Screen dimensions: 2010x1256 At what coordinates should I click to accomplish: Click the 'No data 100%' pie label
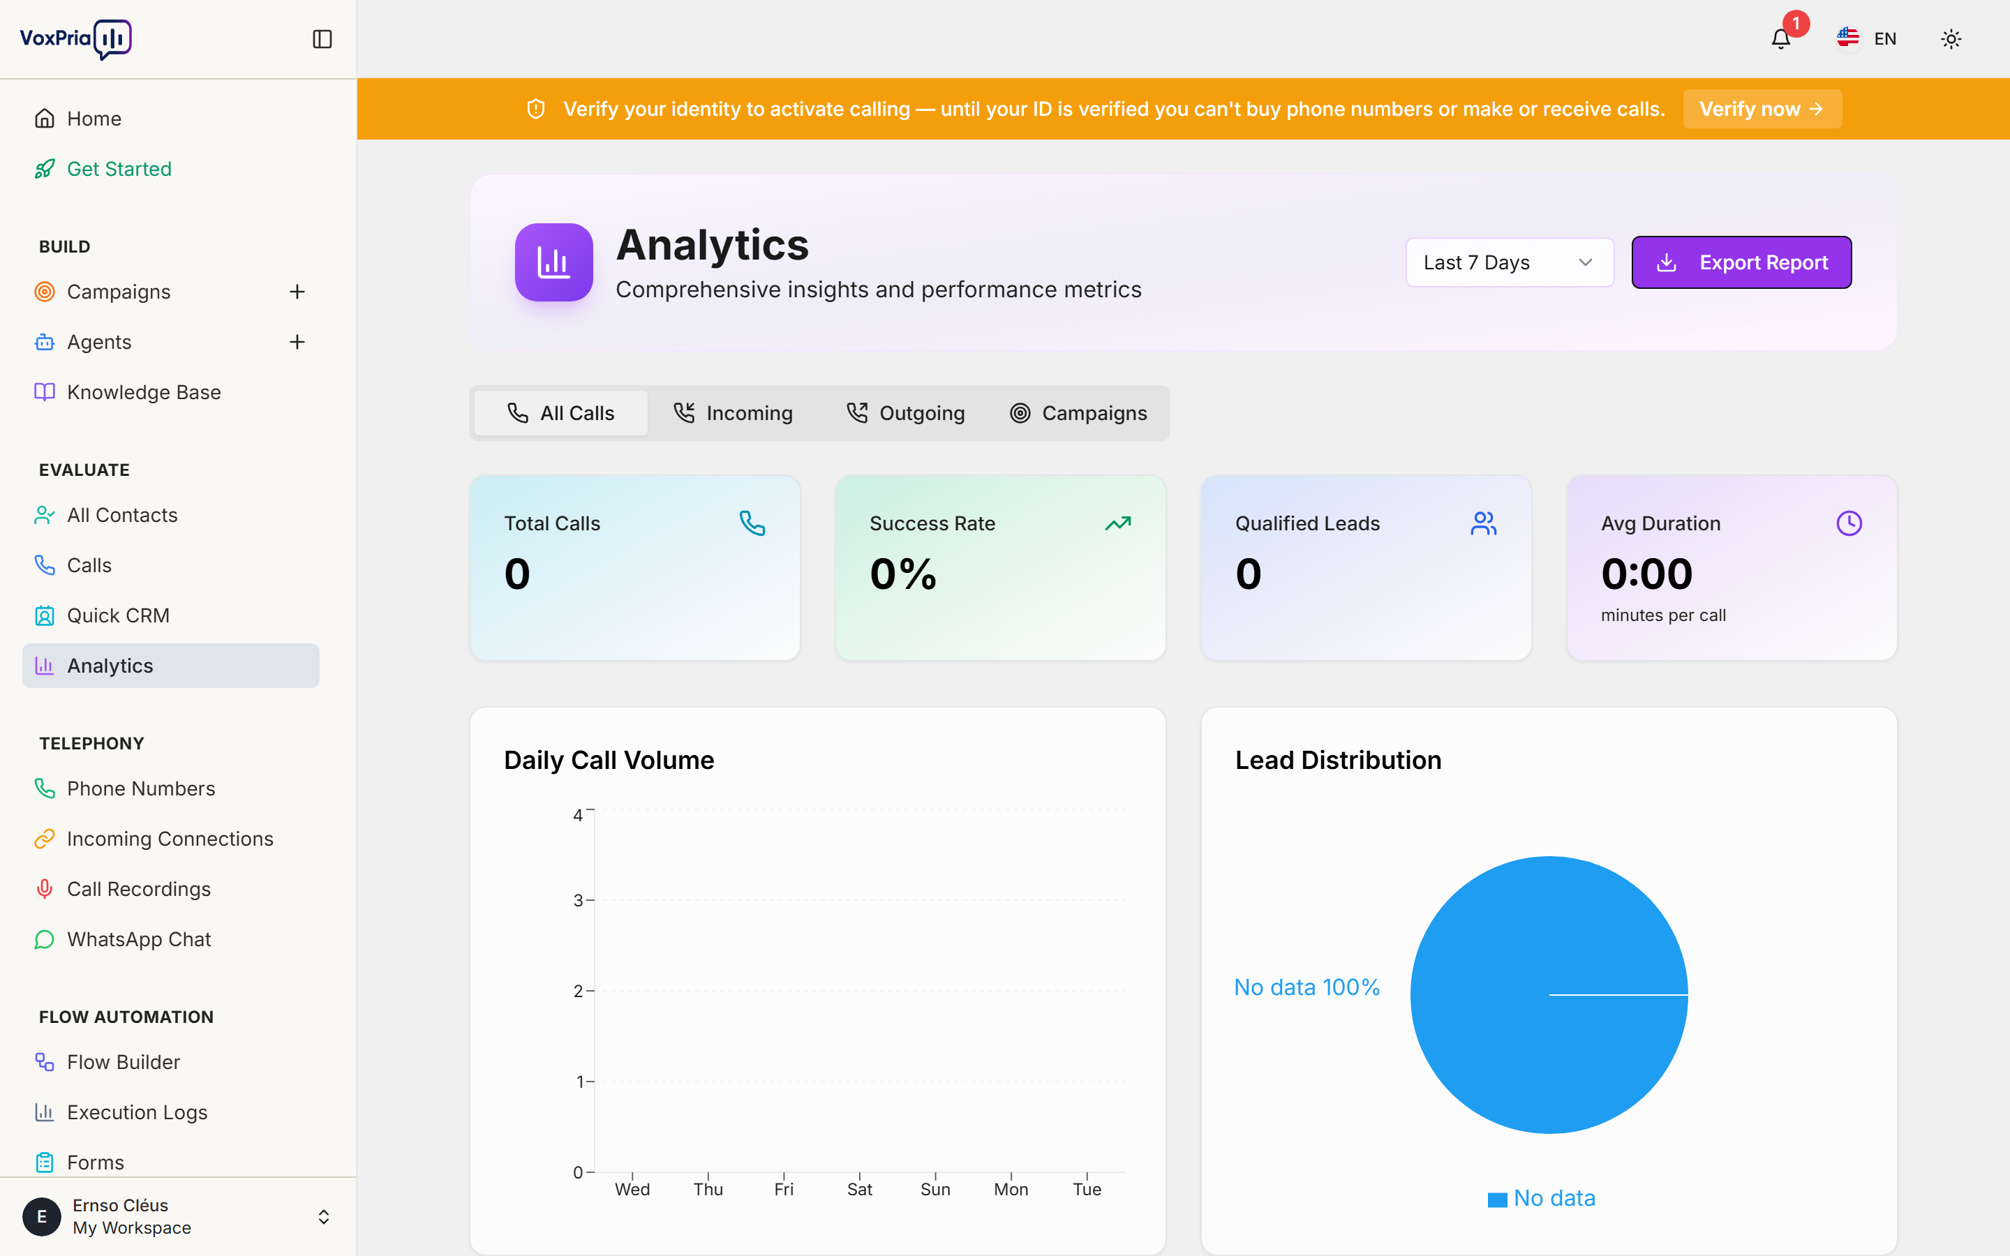pyautogui.click(x=1306, y=987)
